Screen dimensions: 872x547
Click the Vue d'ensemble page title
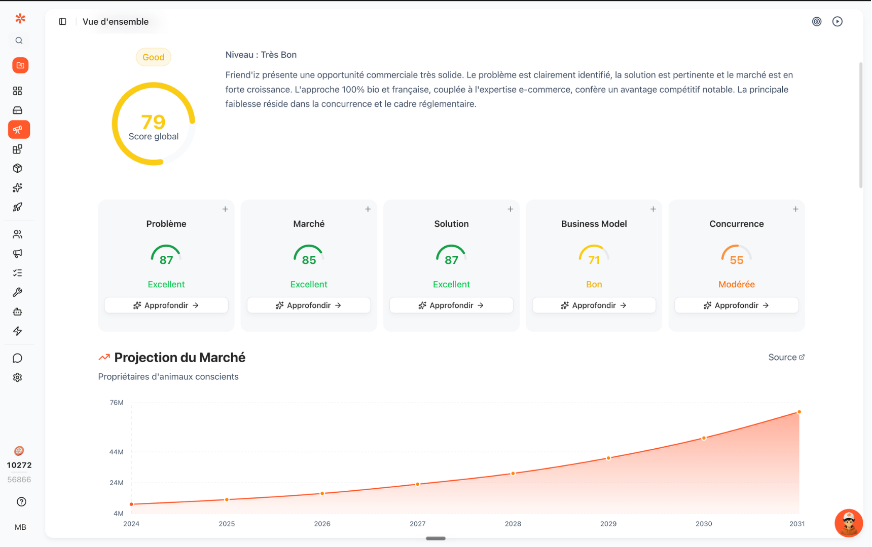tap(116, 21)
